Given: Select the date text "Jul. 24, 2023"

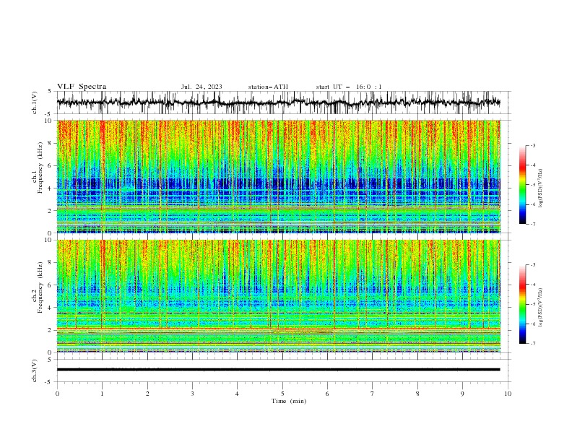Looking at the screenshot, I should 201,87.
